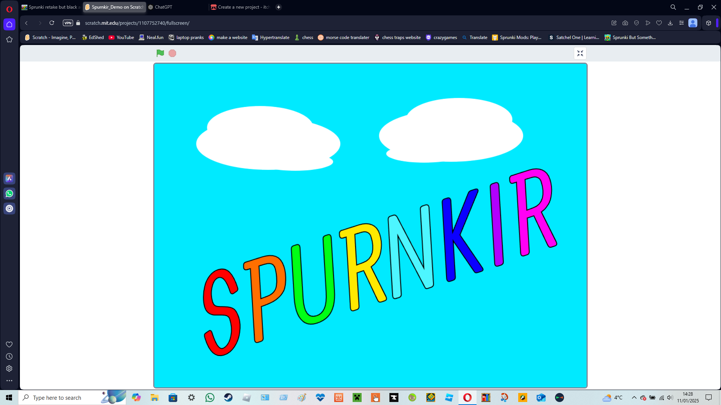The height and width of the screenshot is (405, 721).
Task: Show hidden system tray icons chevron
Action: pos(634,397)
